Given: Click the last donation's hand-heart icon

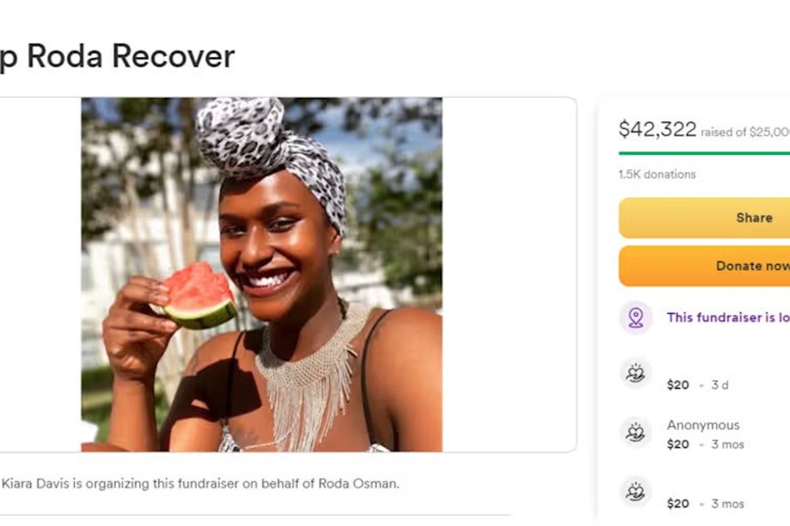Looking at the screenshot, I should pos(635,491).
